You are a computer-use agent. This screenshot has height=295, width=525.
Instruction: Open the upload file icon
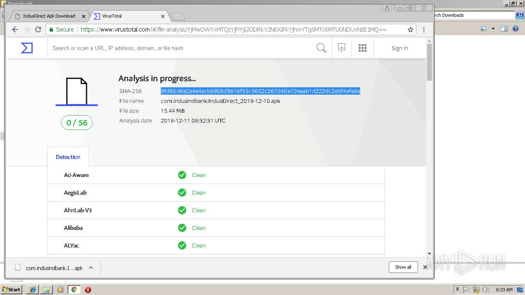341,48
